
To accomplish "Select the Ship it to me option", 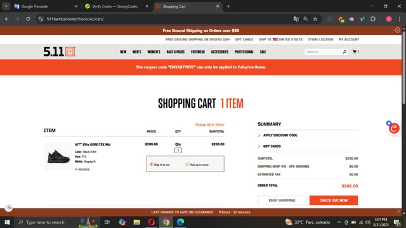I will coord(152,164).
